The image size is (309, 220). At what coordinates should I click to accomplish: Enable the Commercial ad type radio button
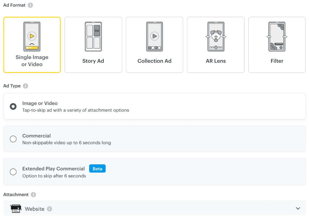[x=13, y=139]
